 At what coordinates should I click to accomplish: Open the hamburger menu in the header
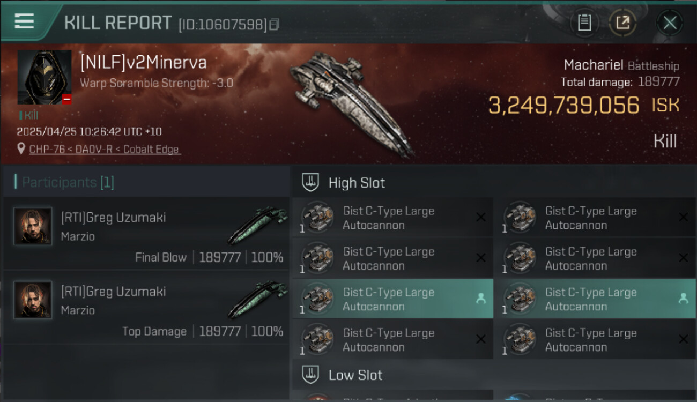25,21
